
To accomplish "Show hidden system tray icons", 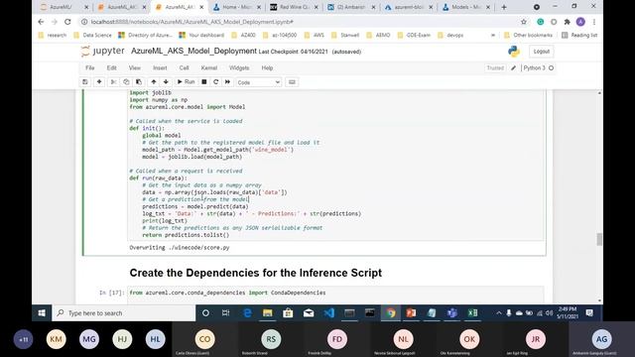I will (498, 313).
